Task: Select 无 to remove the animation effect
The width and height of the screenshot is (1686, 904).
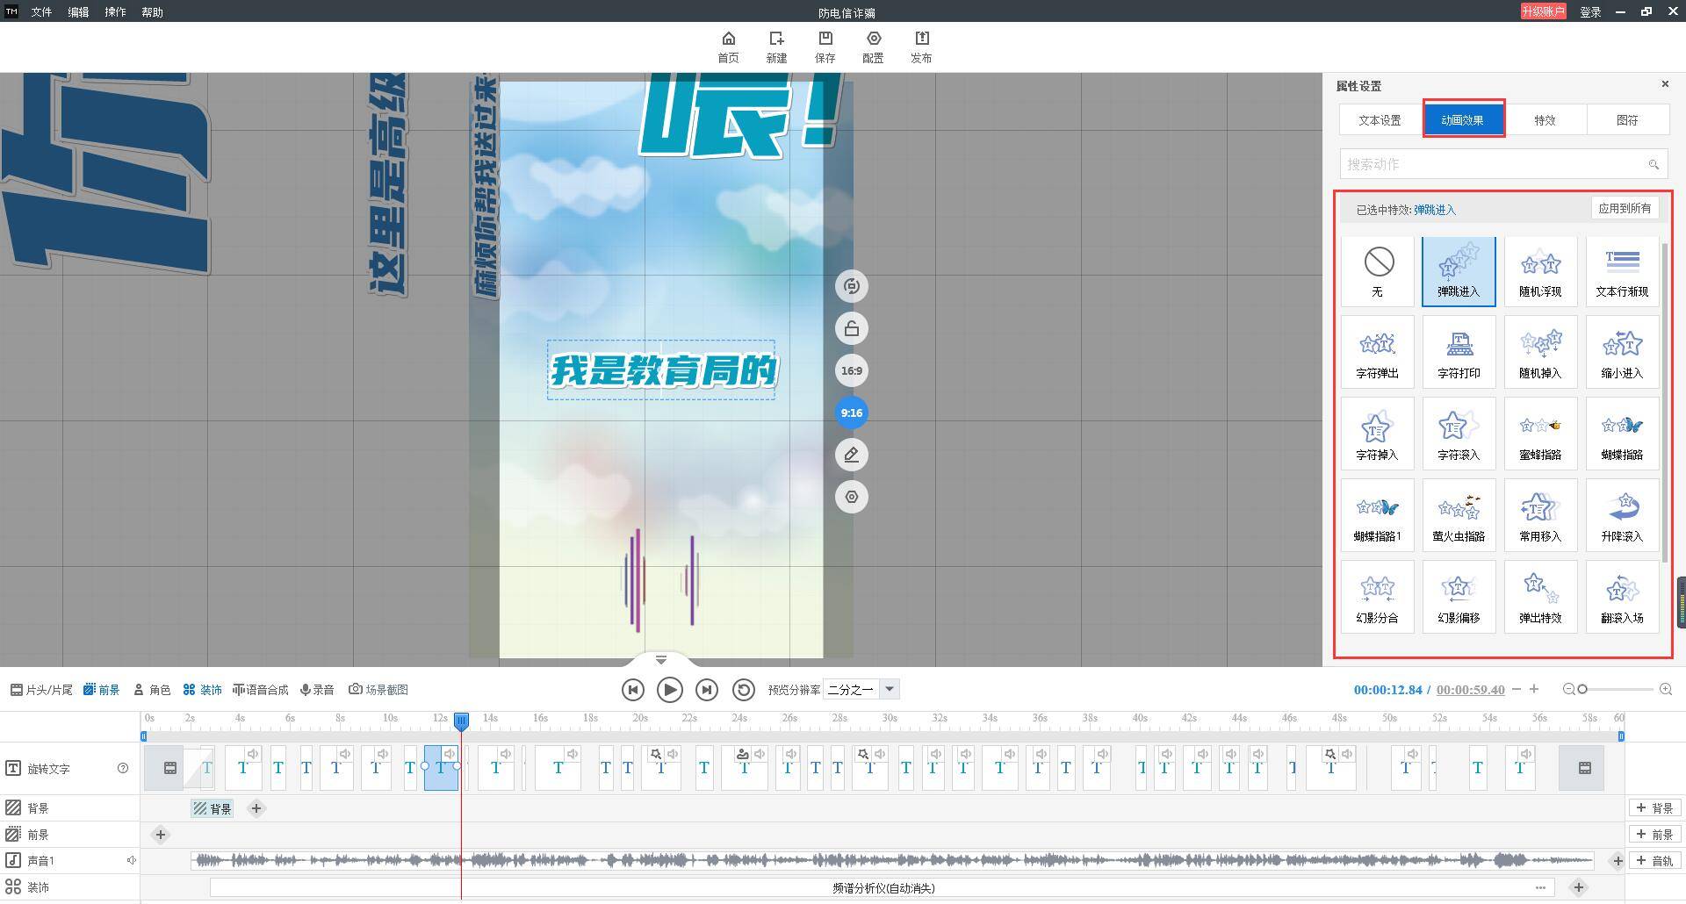Action: click(x=1377, y=269)
